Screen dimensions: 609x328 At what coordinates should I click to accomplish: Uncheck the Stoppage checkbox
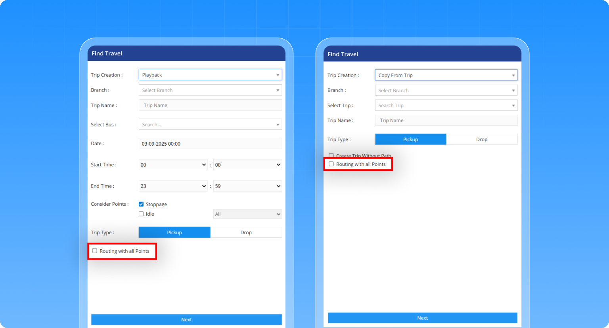[141, 204]
